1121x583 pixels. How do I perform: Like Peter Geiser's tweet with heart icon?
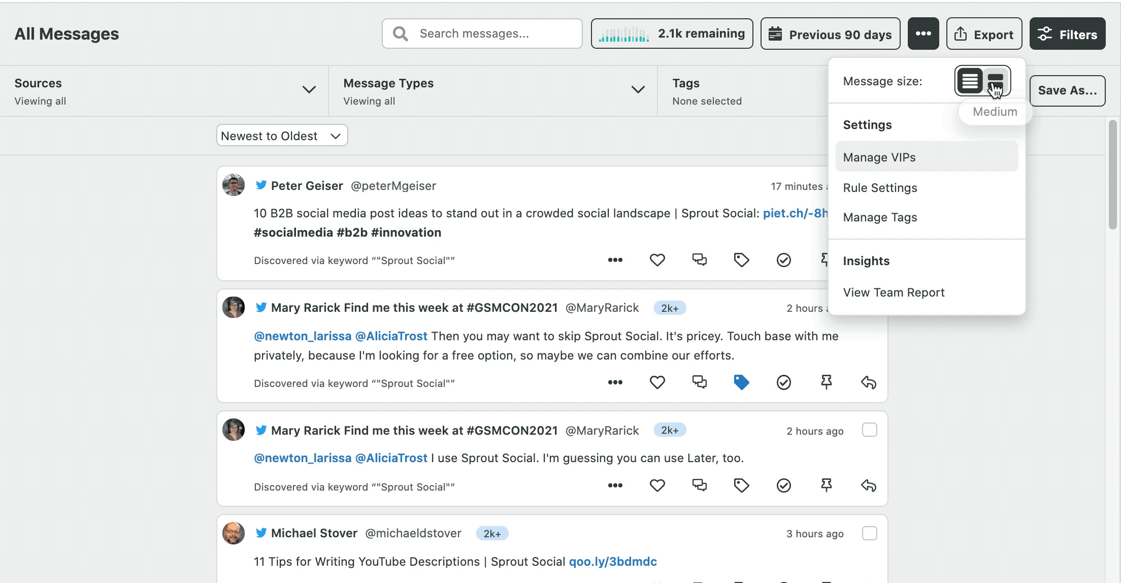(657, 260)
